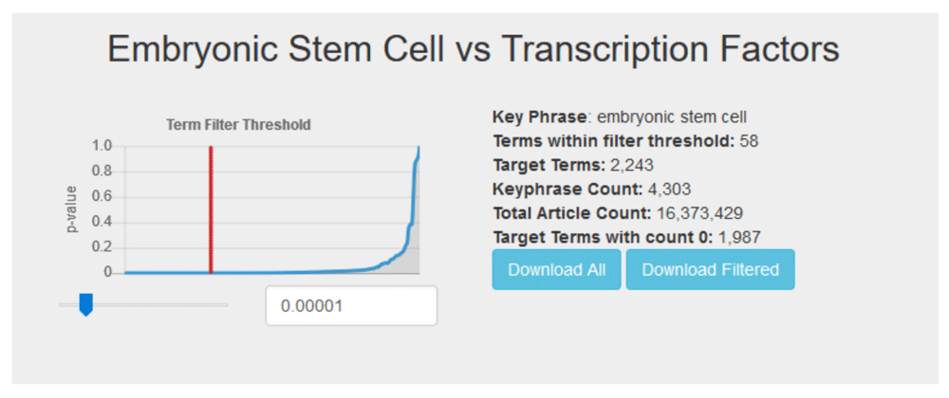Click the blue threshold slider handle

pyautogui.click(x=85, y=304)
